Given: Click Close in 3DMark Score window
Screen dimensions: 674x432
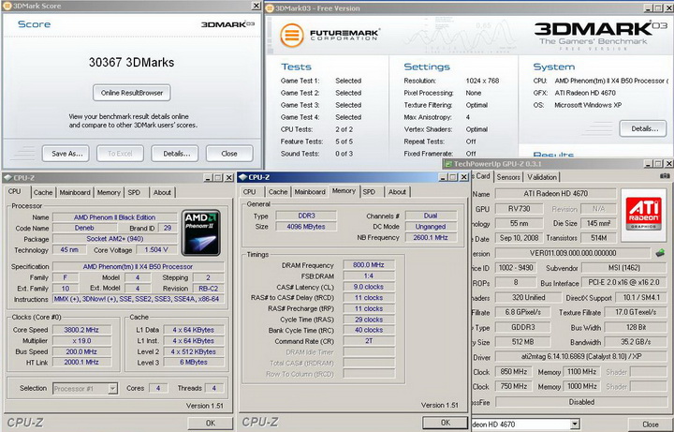Looking at the screenshot, I should (x=229, y=154).
